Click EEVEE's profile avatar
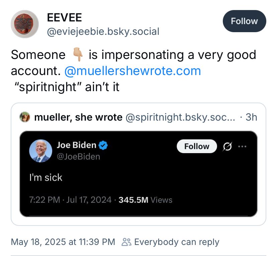The height and width of the screenshot is (256, 277). (24, 24)
